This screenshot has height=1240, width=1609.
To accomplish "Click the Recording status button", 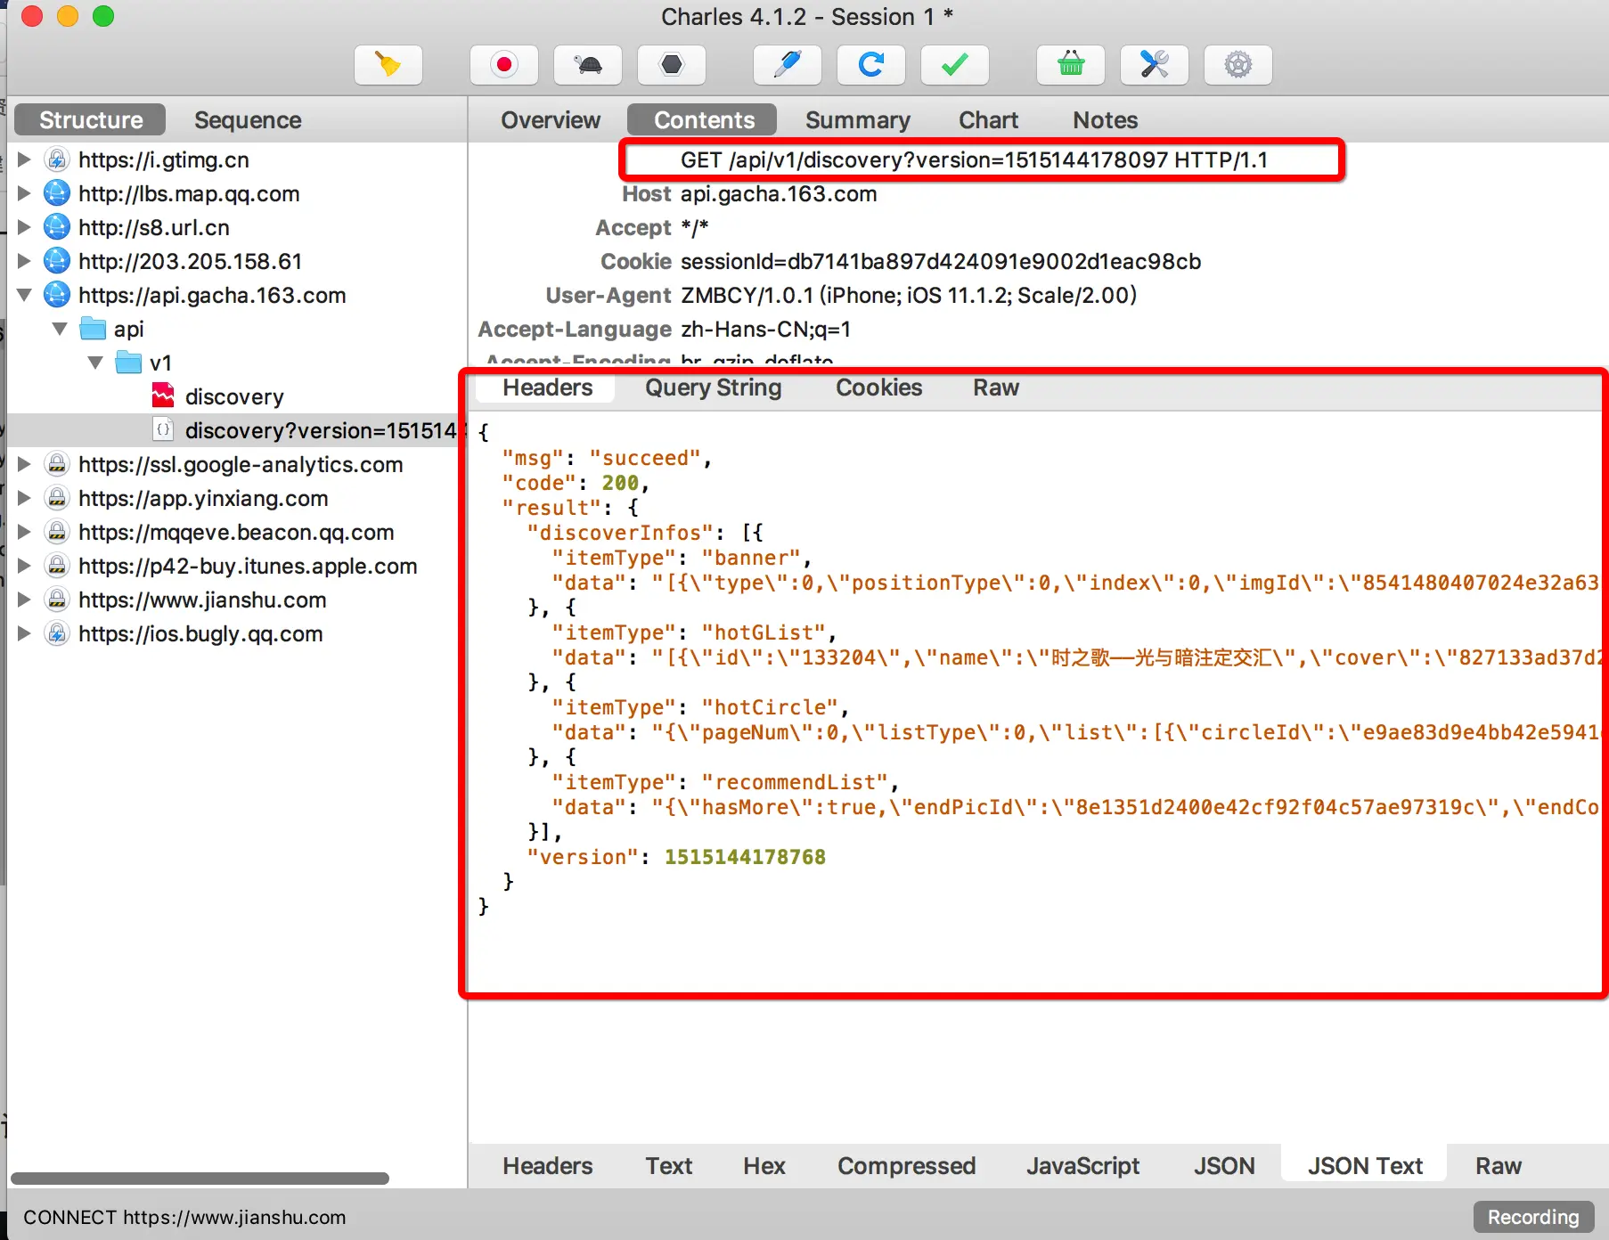I will click(1533, 1217).
